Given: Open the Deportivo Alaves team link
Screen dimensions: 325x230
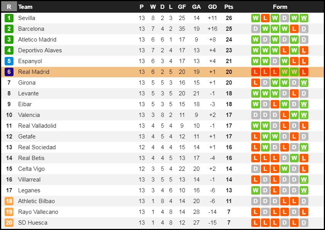Looking at the screenshot, I should click(40, 50).
